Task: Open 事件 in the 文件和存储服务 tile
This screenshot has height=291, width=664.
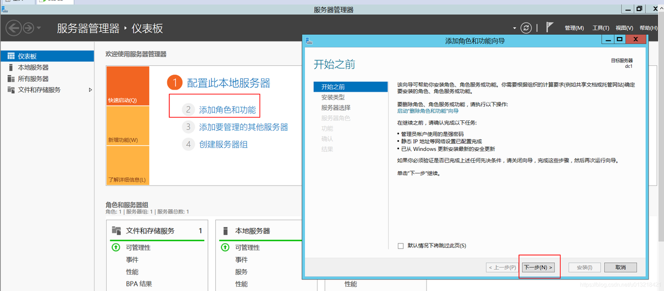Action: [x=132, y=260]
